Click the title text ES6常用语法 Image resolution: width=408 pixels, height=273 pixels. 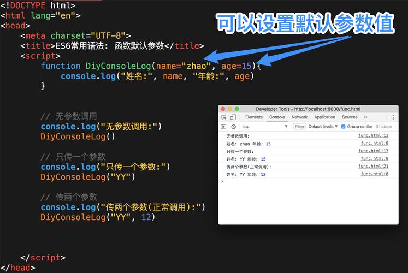pos(79,46)
